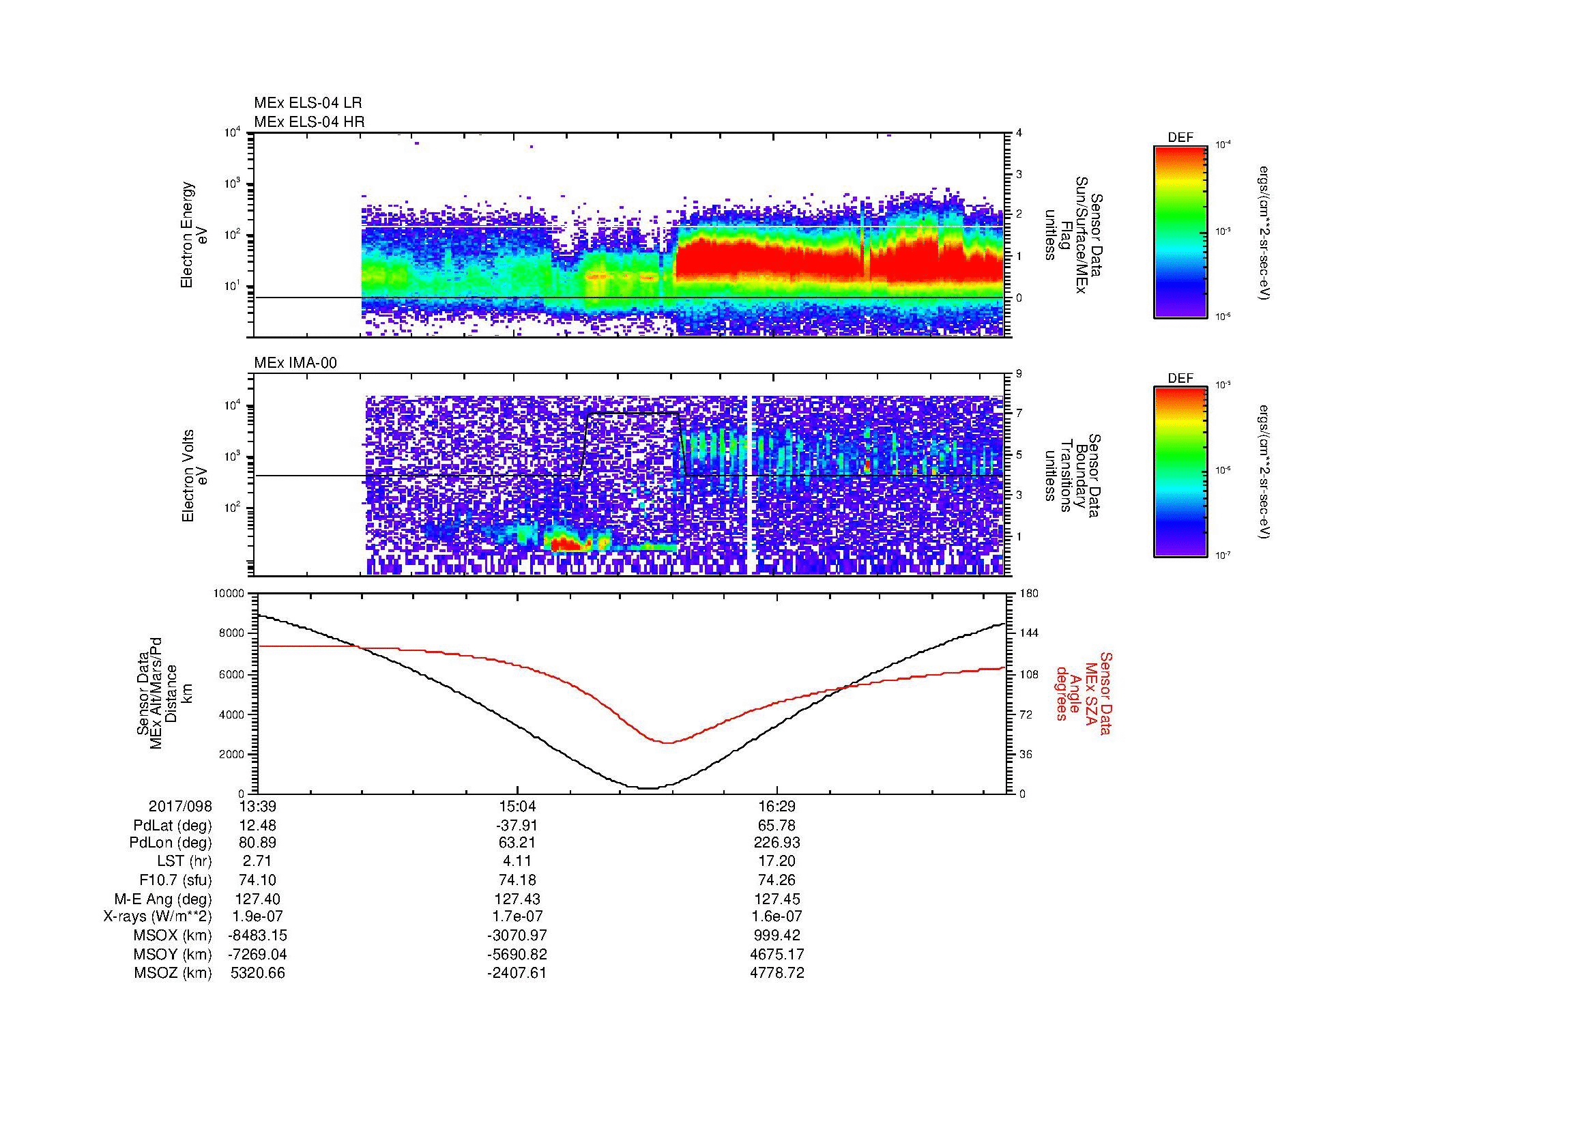The width and height of the screenshot is (1596, 1128).
Task: Click the 'MSOZ (km)' row label
Action: (173, 973)
